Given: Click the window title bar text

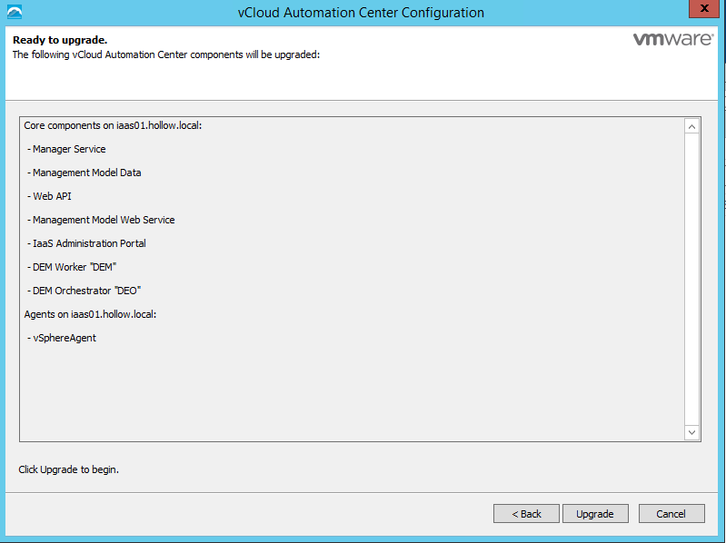Looking at the screenshot, I should [354, 13].
